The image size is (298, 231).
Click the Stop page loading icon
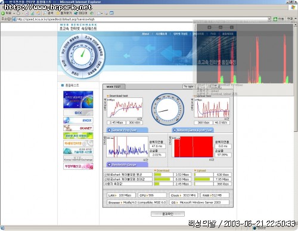point(27,13)
